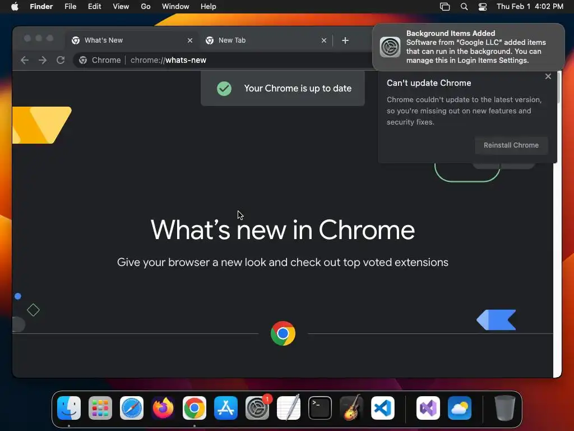574x431 pixels.
Task: Switch to the What's New tab
Action: tap(132, 40)
